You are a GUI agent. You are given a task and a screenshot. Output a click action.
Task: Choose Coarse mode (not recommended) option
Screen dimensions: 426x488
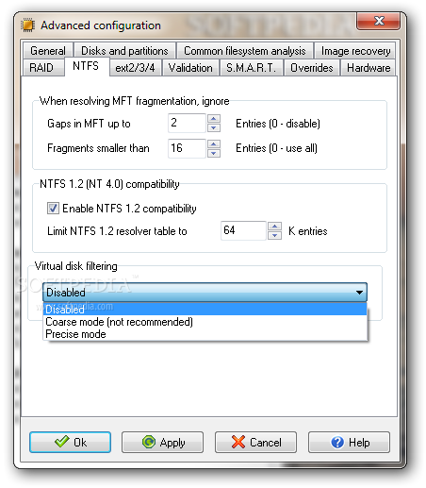pyautogui.click(x=205, y=322)
